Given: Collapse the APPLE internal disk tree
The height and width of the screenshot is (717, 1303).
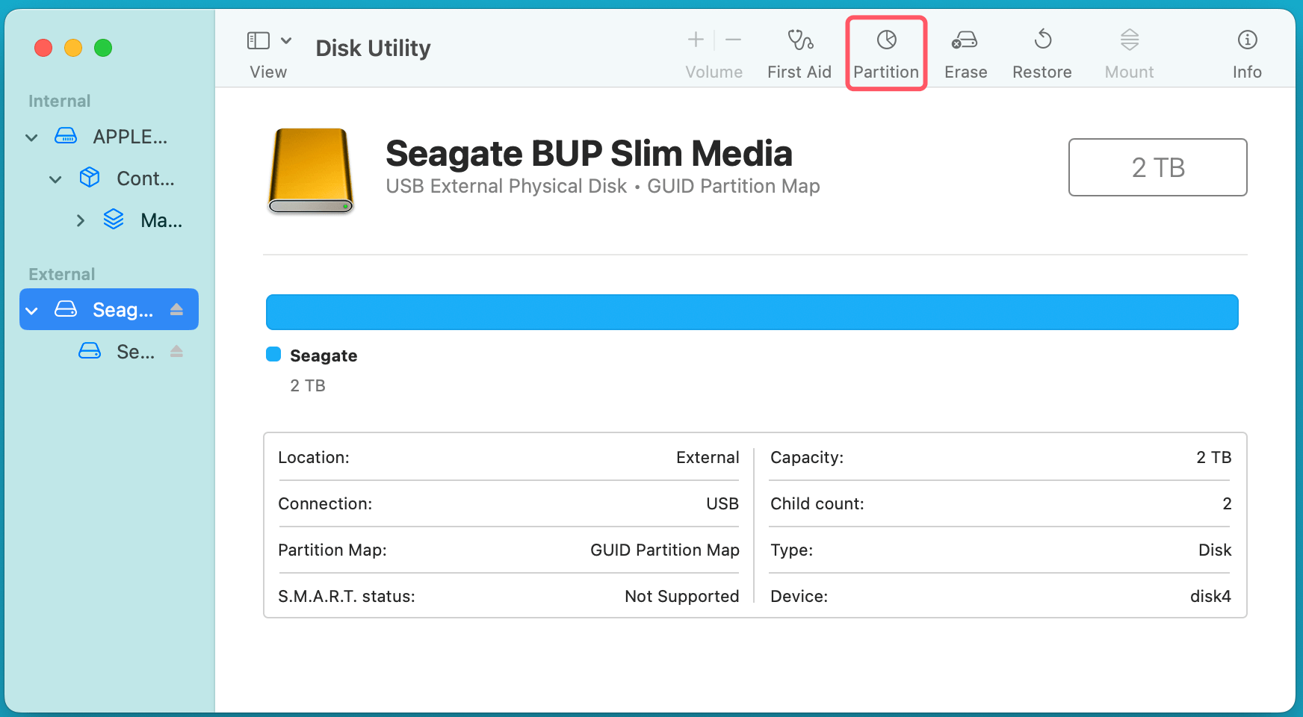Looking at the screenshot, I should click(31, 137).
